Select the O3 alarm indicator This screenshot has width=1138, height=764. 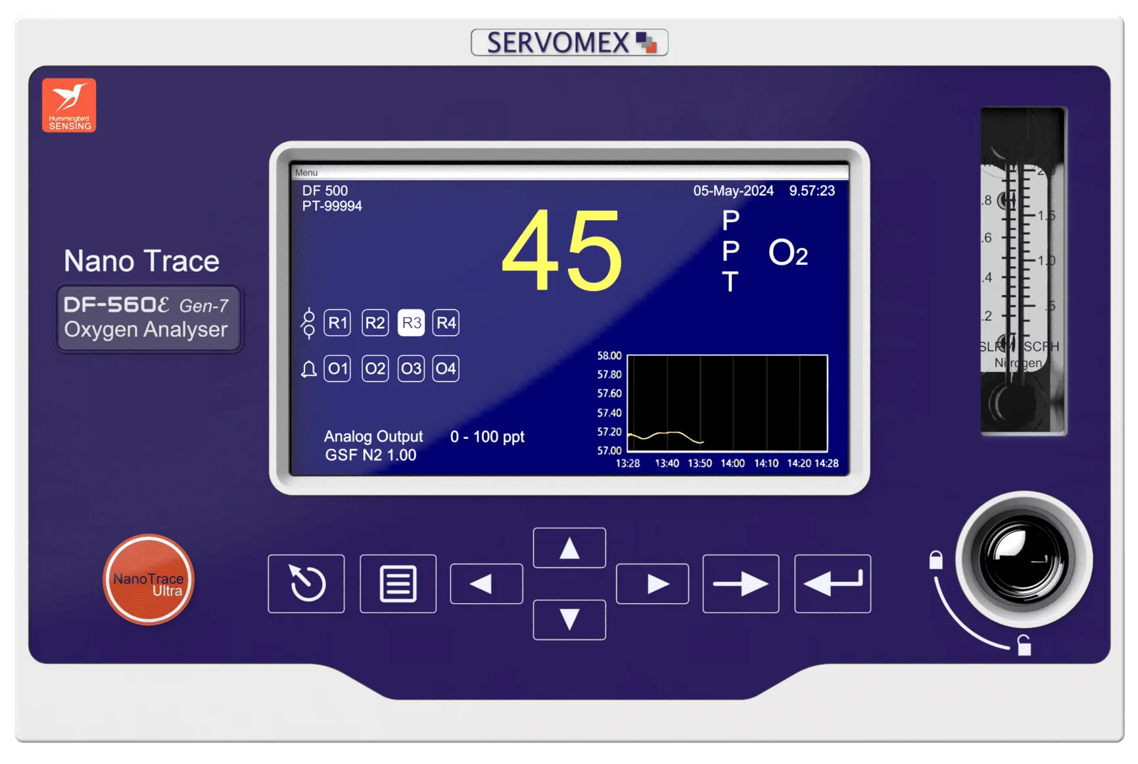click(x=412, y=369)
